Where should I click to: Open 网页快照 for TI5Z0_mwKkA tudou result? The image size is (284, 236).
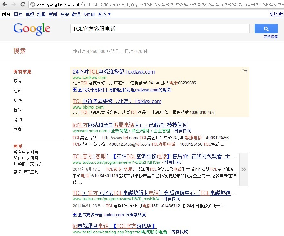[172, 199]
